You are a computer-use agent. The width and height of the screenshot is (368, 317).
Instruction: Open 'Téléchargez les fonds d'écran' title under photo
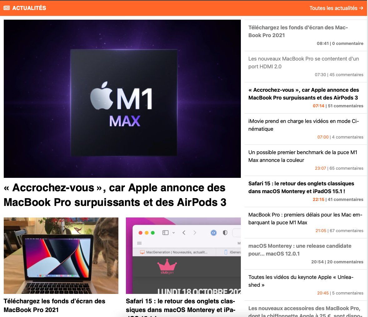pos(54,305)
